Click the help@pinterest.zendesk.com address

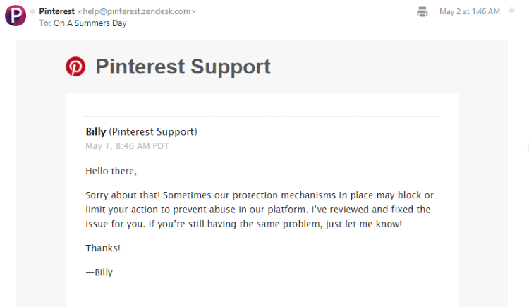137,11
